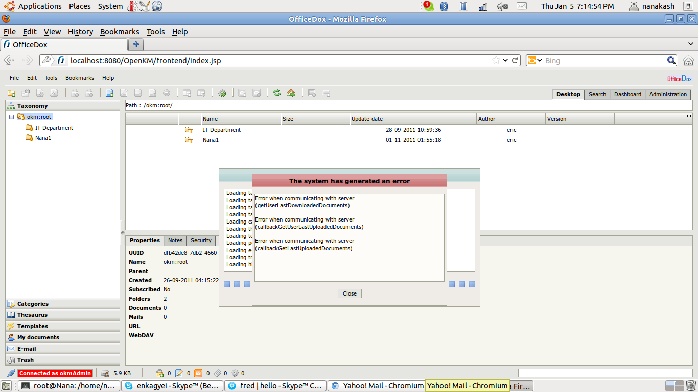
Task: Toggle the bookmark star in address bar
Action: 496,61
